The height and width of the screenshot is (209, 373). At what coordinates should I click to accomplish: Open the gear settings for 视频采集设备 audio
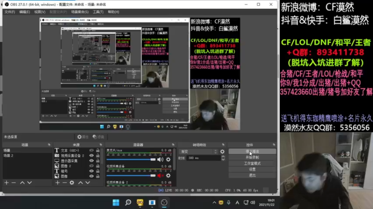click(x=168, y=176)
